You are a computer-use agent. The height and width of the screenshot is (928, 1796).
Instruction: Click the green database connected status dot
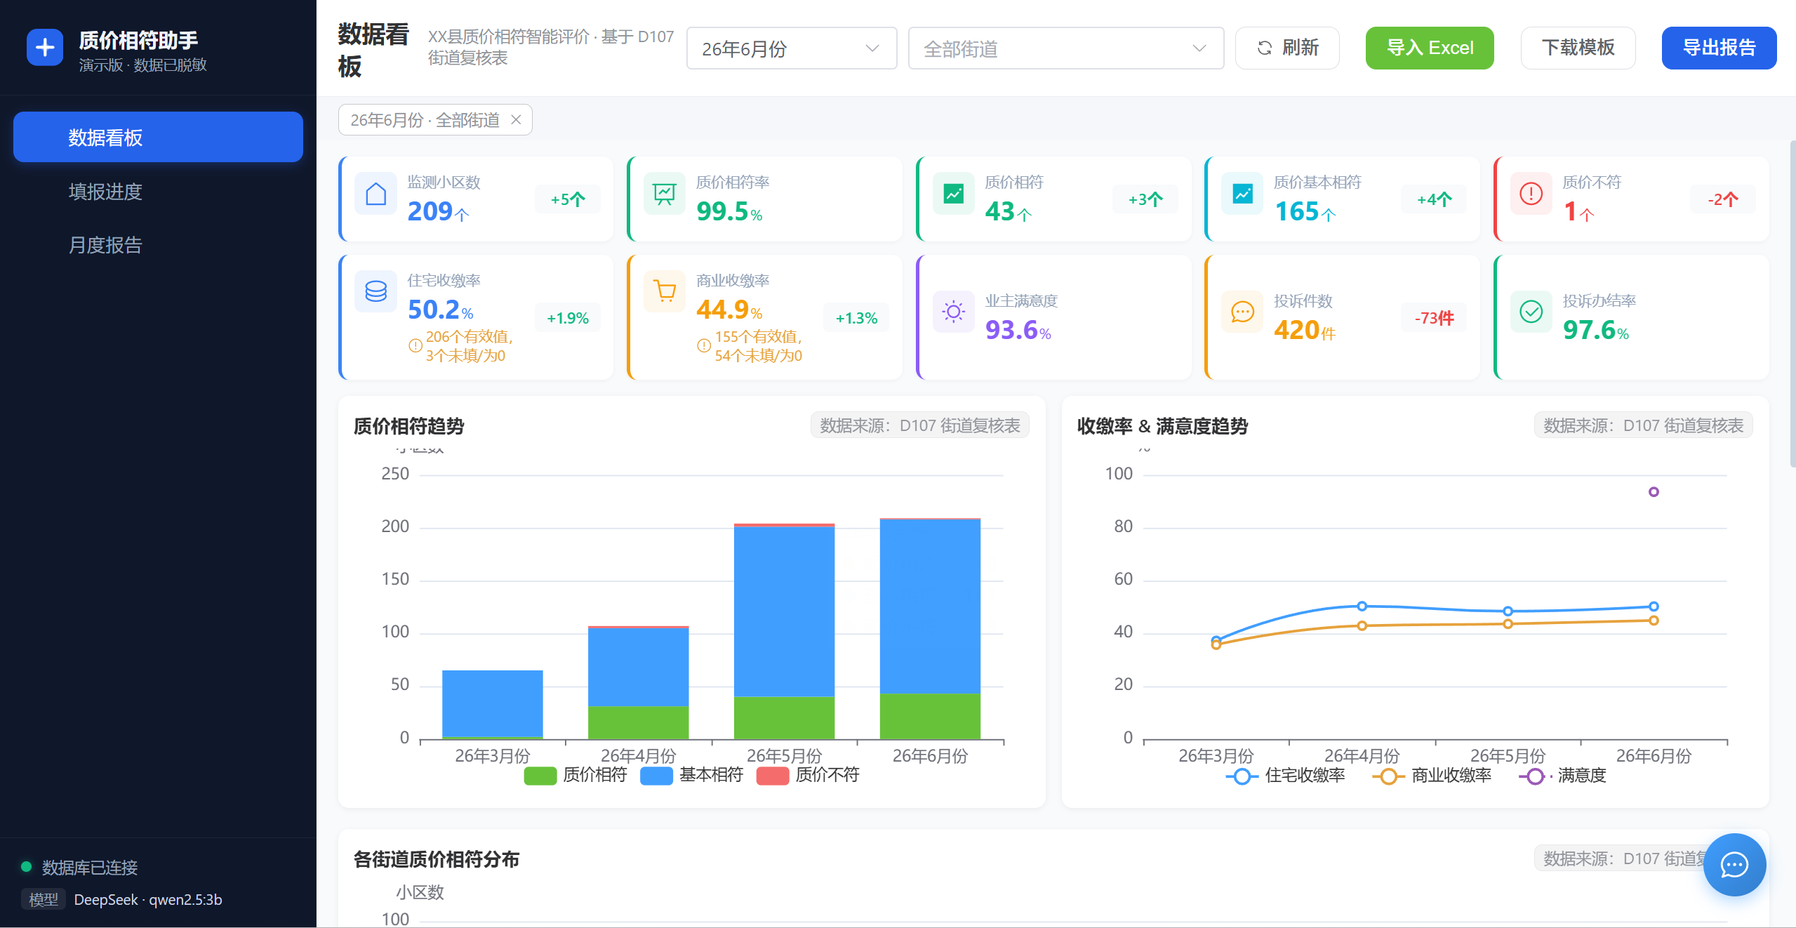click(x=27, y=867)
